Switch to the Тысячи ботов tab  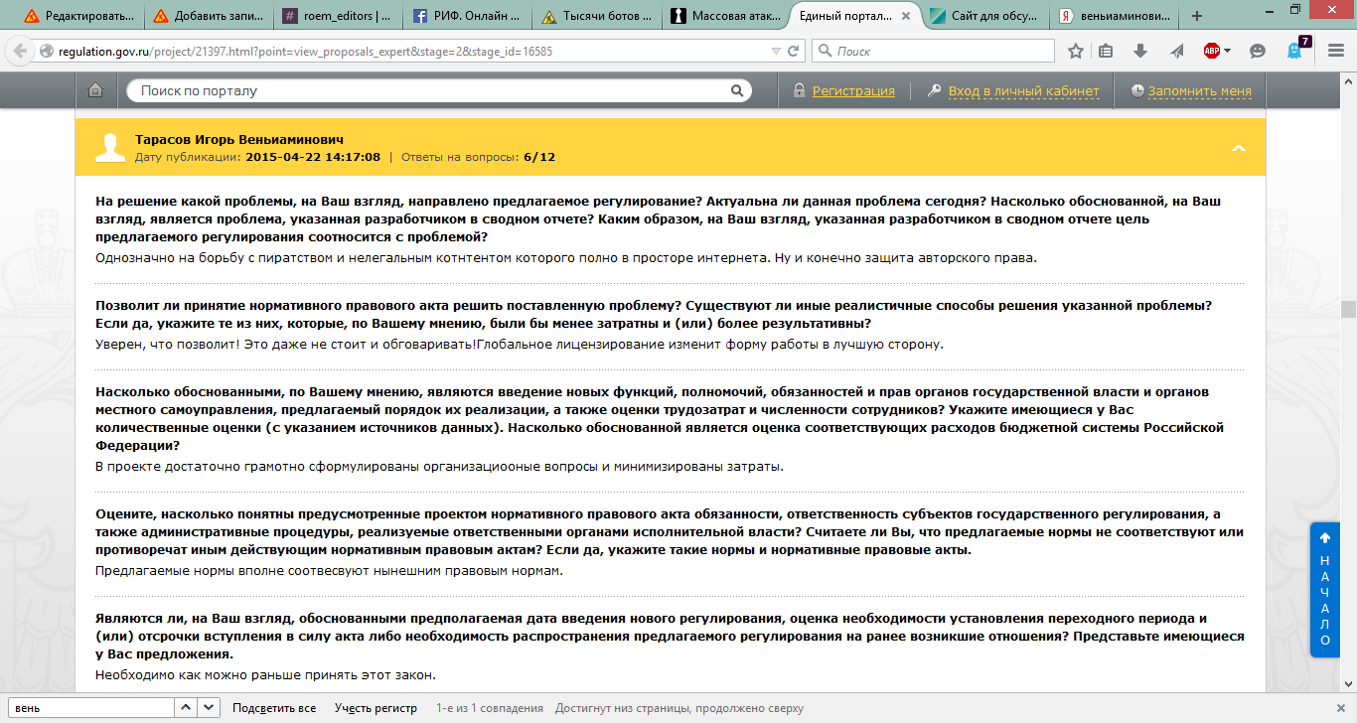click(597, 16)
